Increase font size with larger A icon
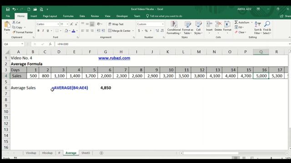Image resolution: width=291 pixels, height=163 pixels. (x=72, y=24)
